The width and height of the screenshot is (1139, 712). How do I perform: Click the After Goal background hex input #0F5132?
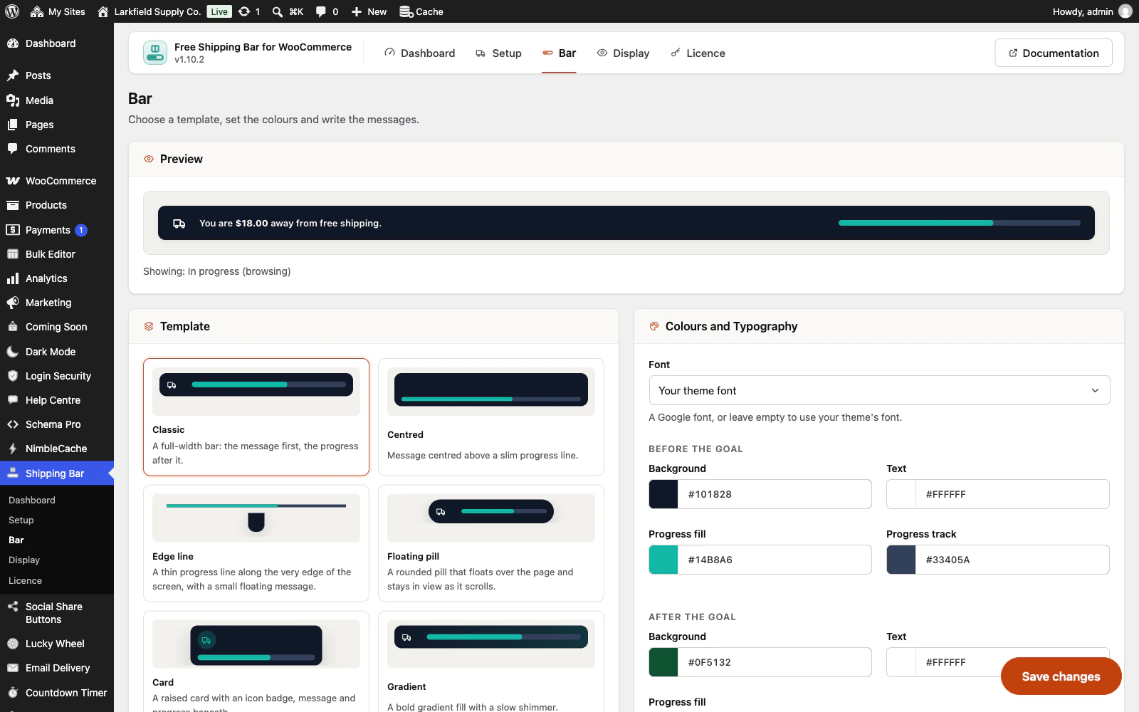[774, 662]
